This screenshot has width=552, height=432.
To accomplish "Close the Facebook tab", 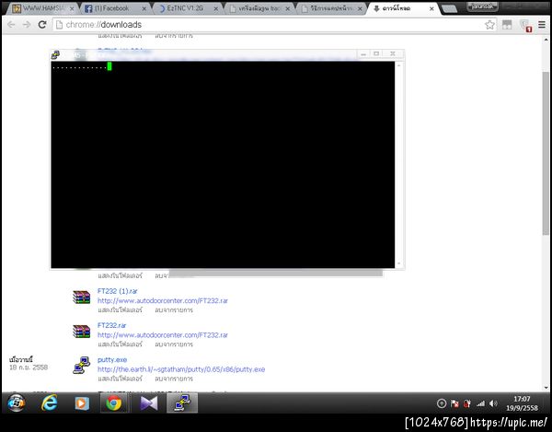I will (144, 9).
